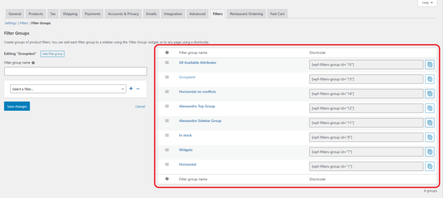The width and height of the screenshot is (443, 198).
Task: Click the Widgets row drag handle
Action: coord(167,150)
